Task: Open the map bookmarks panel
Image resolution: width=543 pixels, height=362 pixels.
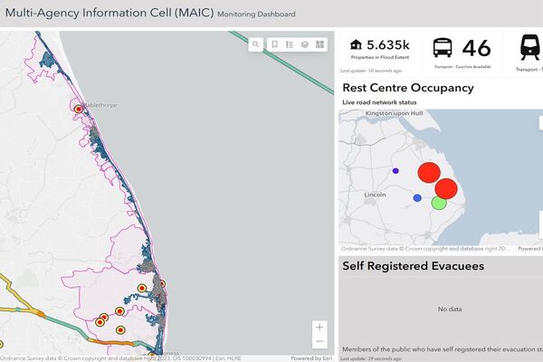Action: click(x=274, y=43)
